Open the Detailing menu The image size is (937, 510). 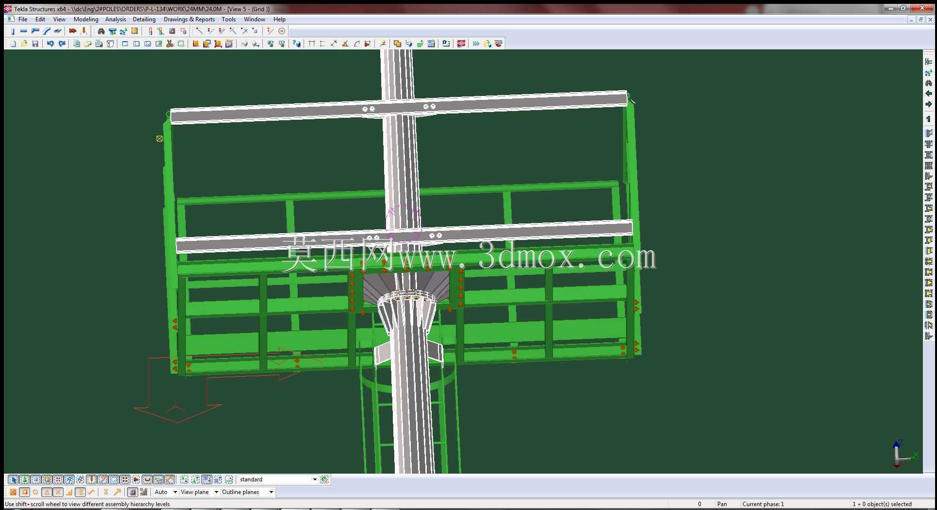[144, 19]
